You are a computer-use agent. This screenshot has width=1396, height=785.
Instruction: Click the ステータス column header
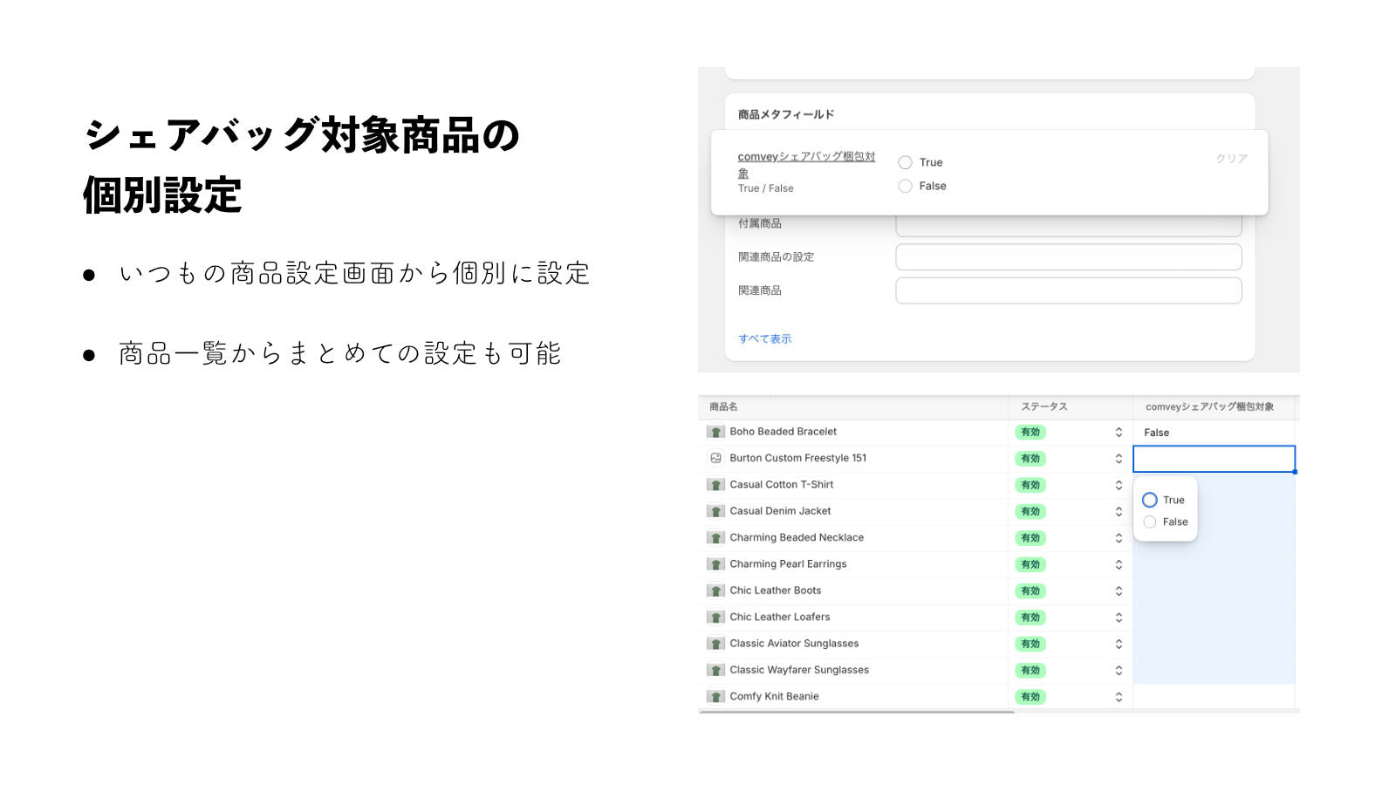click(1044, 406)
